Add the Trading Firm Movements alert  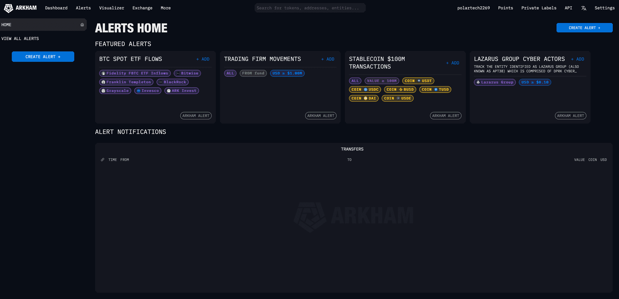(328, 59)
